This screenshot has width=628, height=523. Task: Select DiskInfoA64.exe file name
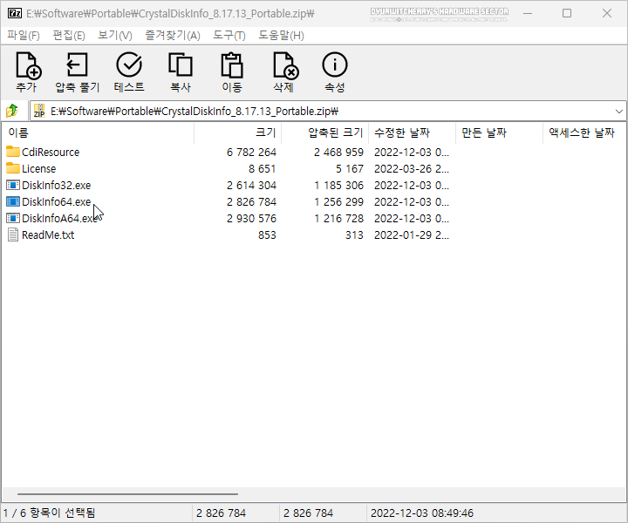pos(59,219)
